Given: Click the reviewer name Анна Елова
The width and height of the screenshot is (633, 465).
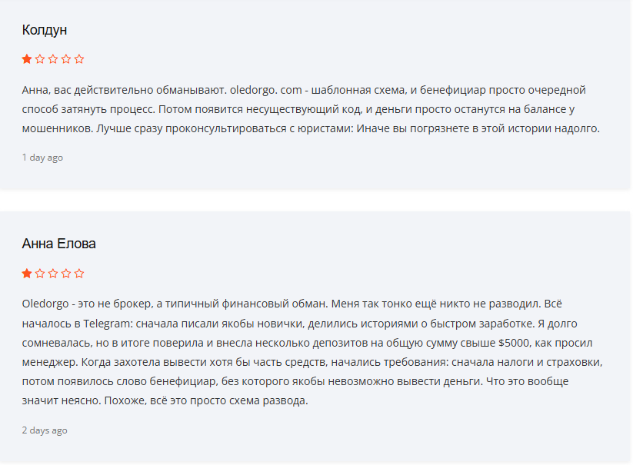Looking at the screenshot, I should [x=59, y=244].
